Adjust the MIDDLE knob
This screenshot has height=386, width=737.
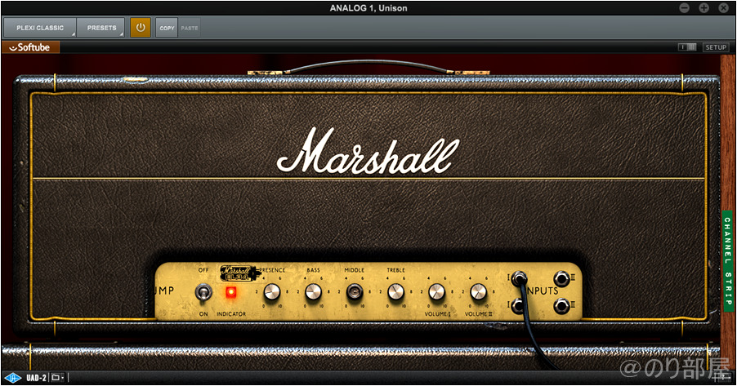(x=354, y=292)
